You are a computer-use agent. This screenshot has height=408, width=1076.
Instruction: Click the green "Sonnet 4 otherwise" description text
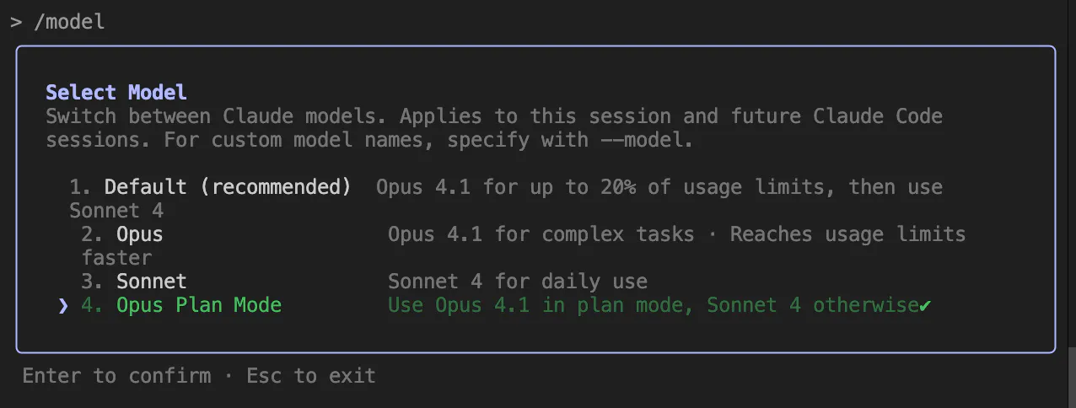(811, 305)
